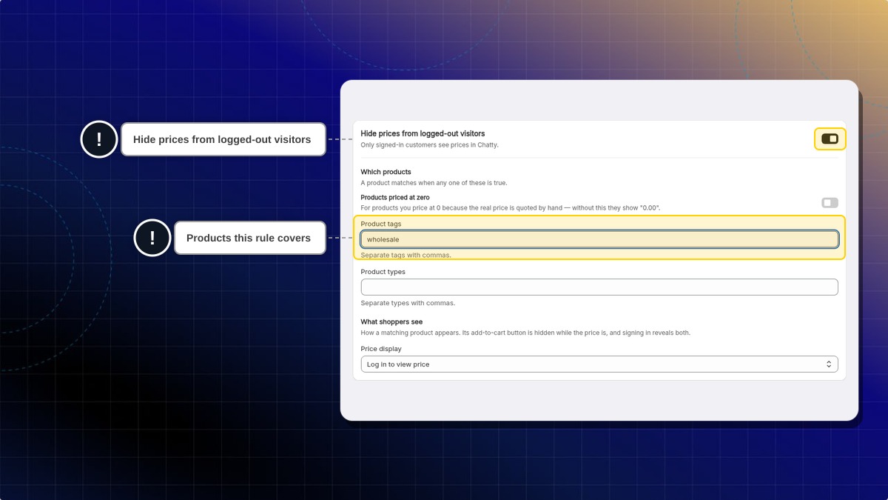This screenshot has height=500, width=888.
Task: Click the 'Price display' label
Action: [381, 349]
